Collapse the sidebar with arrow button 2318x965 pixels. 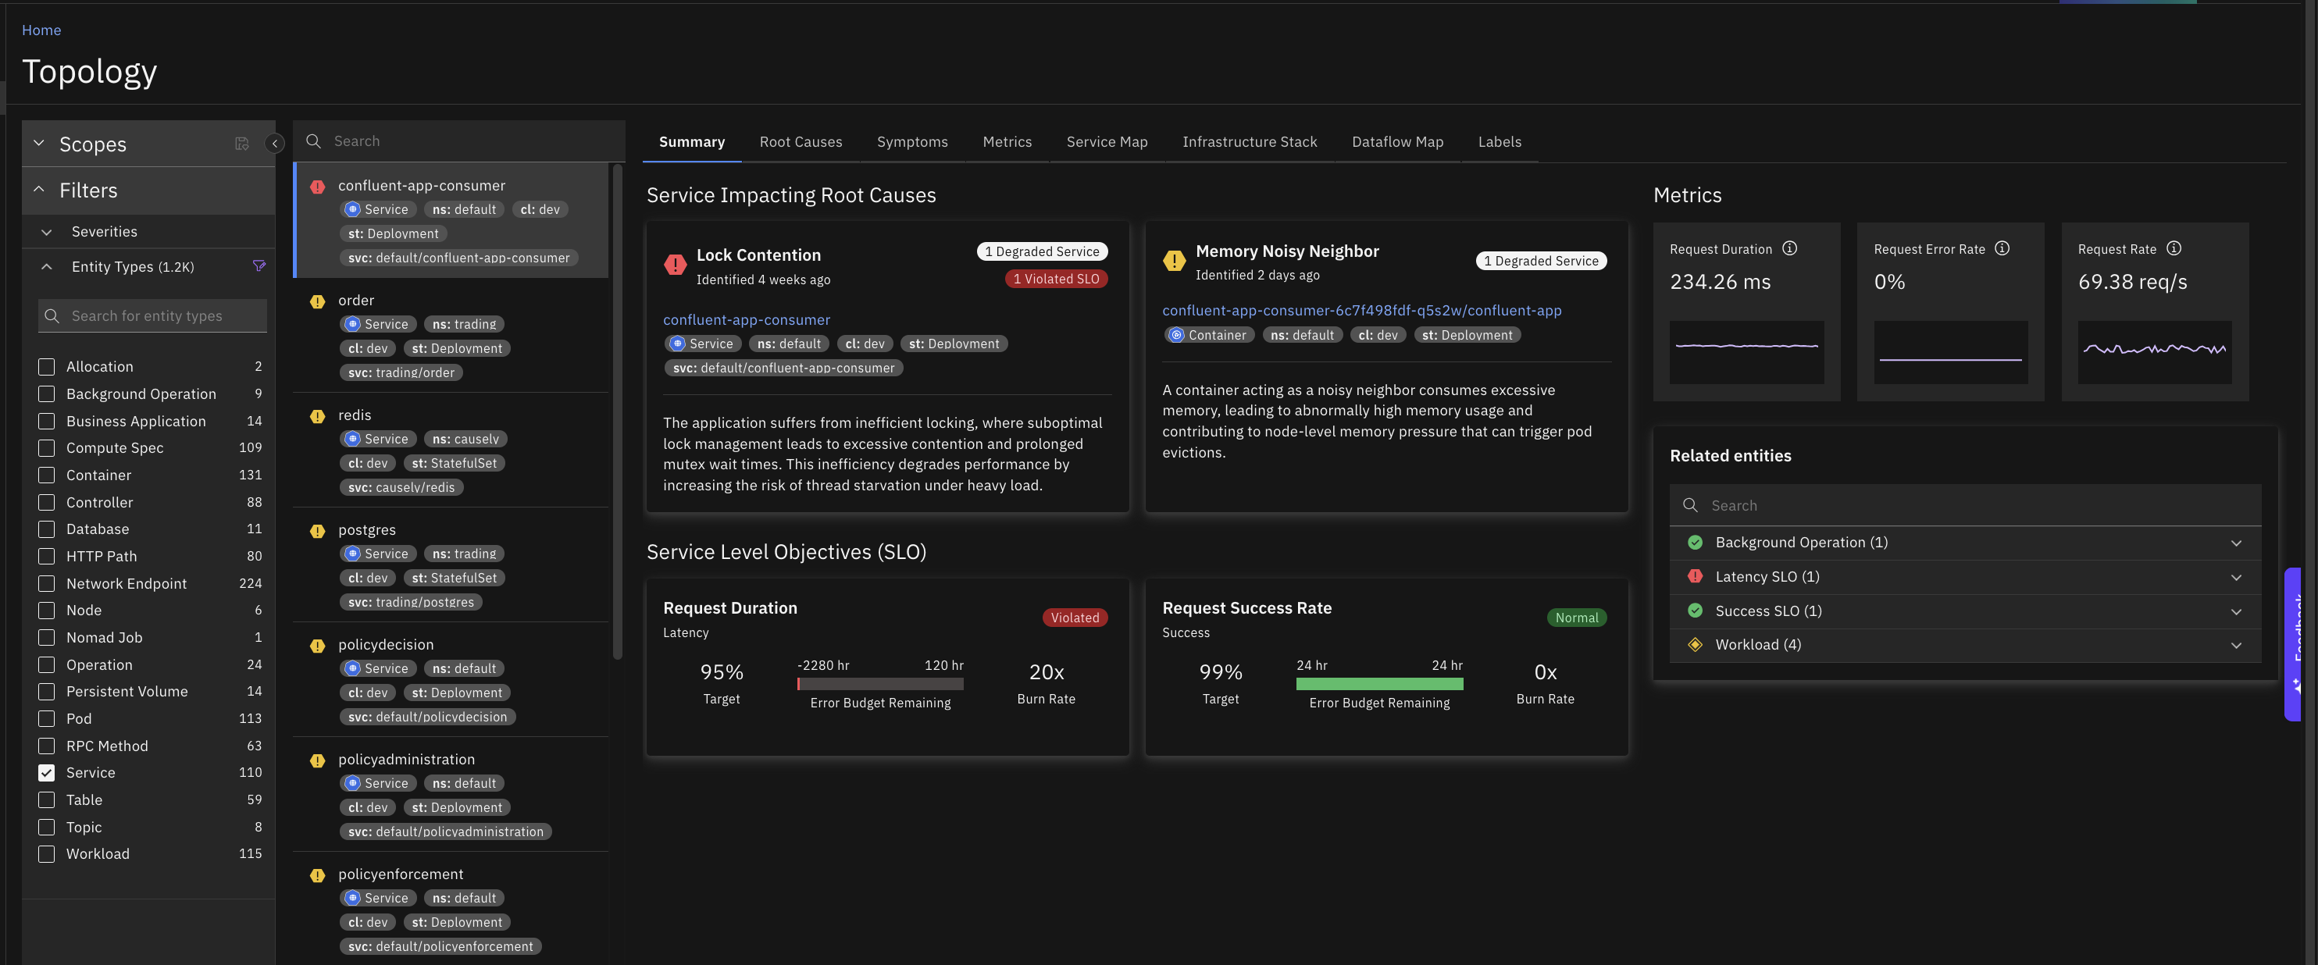click(x=274, y=144)
